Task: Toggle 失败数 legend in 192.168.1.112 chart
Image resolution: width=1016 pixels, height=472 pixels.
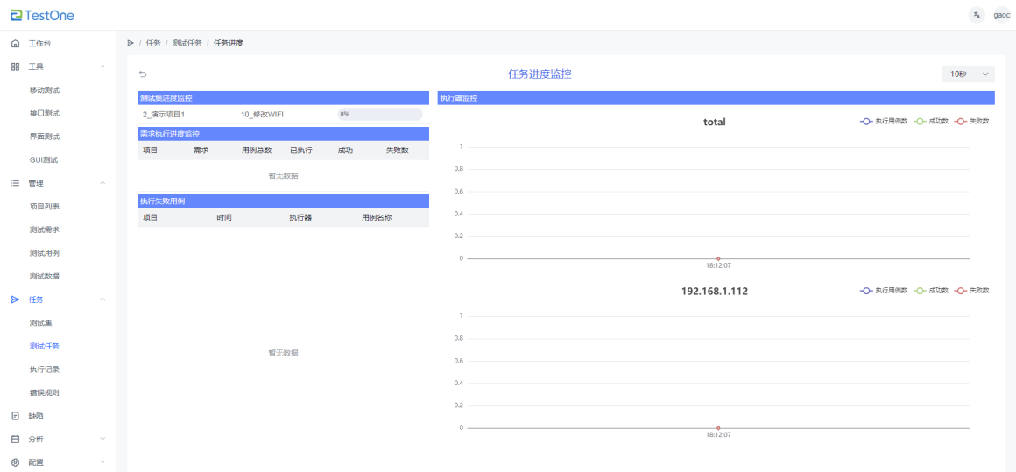Action: pos(972,291)
